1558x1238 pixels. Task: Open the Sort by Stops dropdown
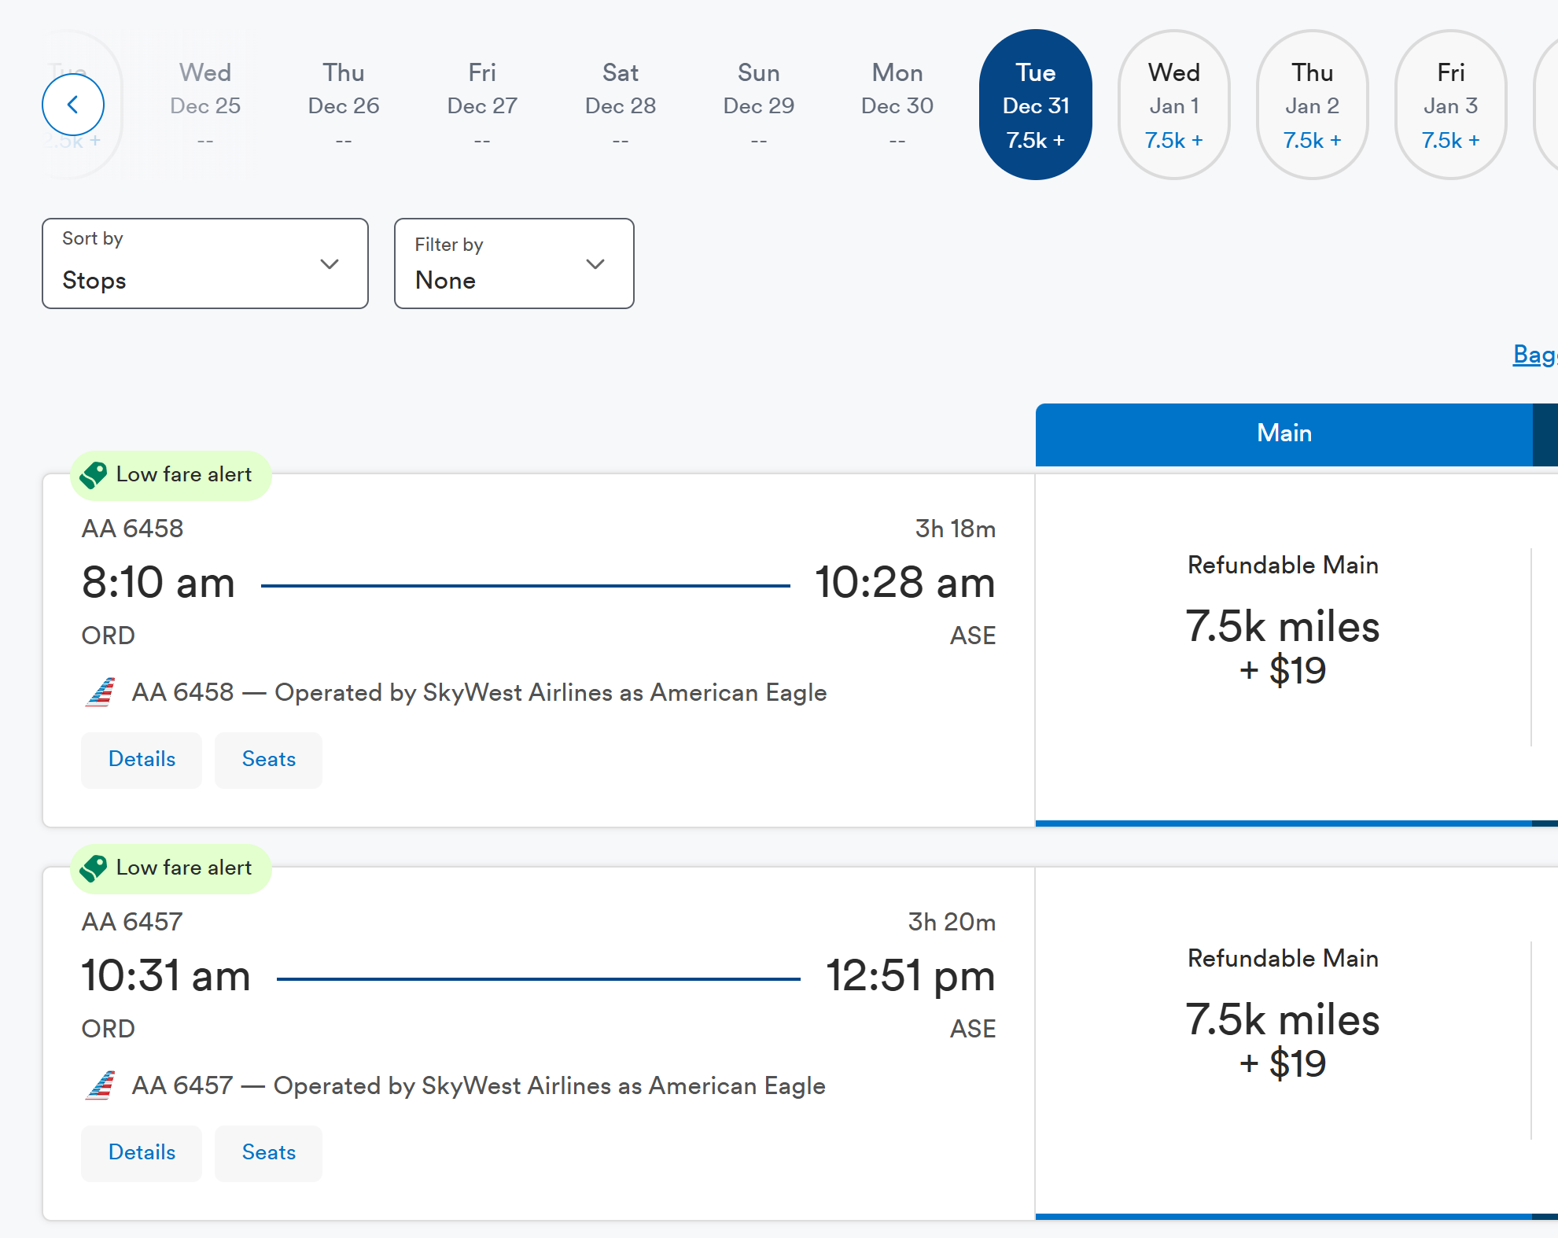[205, 263]
